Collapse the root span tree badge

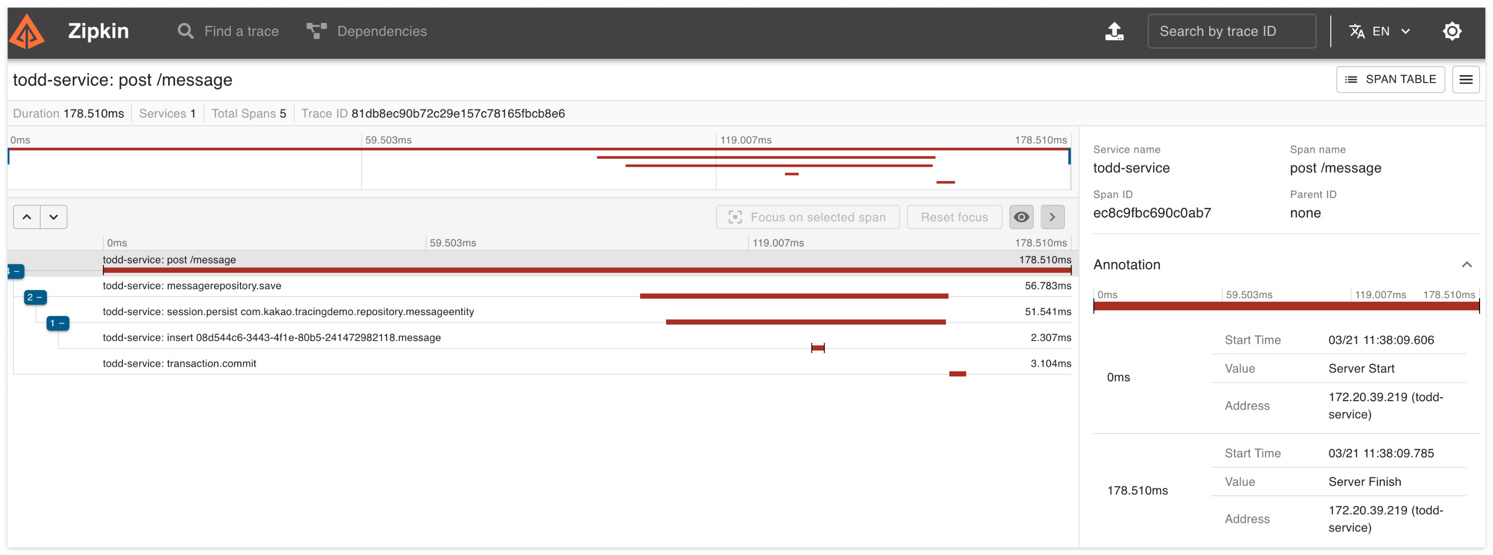[15, 271]
